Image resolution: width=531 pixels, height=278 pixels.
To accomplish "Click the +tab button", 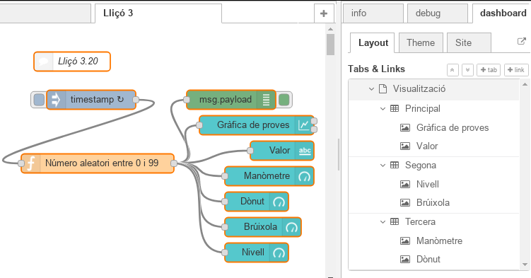I will 489,70.
